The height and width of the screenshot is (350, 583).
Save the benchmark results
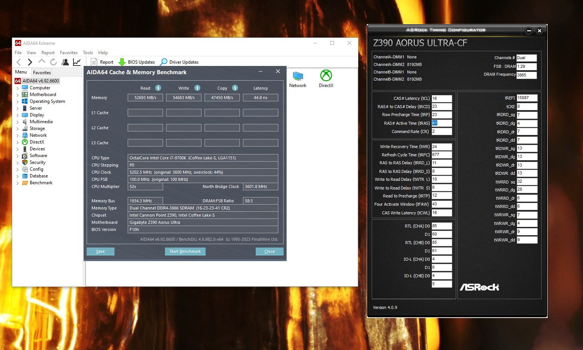[x=101, y=251]
